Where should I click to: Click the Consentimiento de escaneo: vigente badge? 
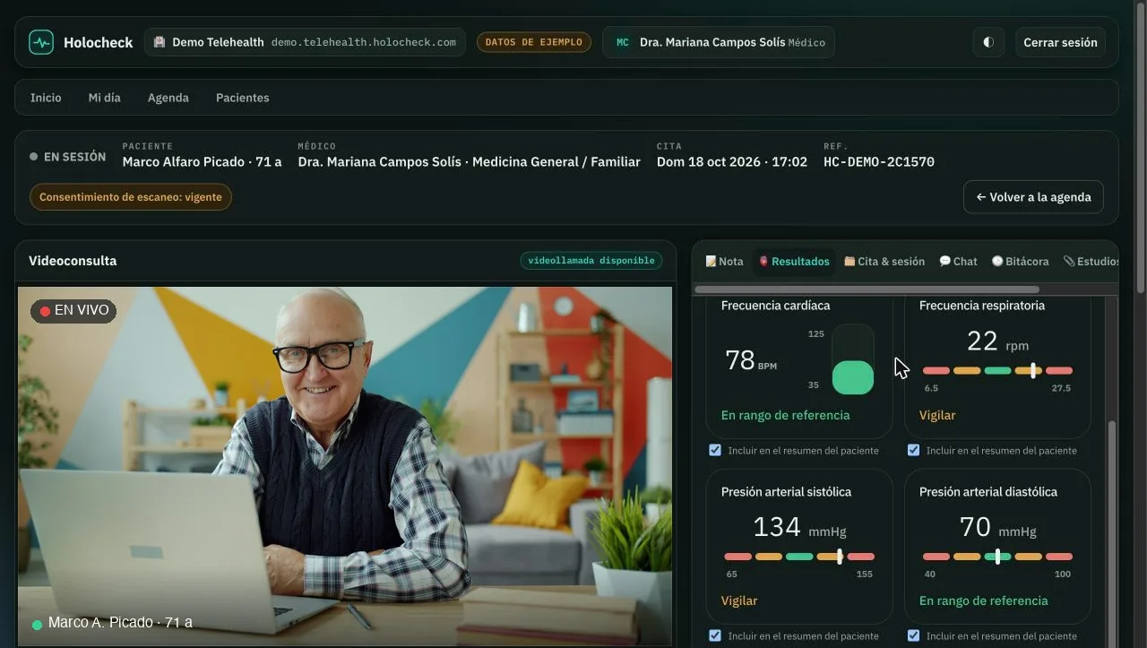131,197
